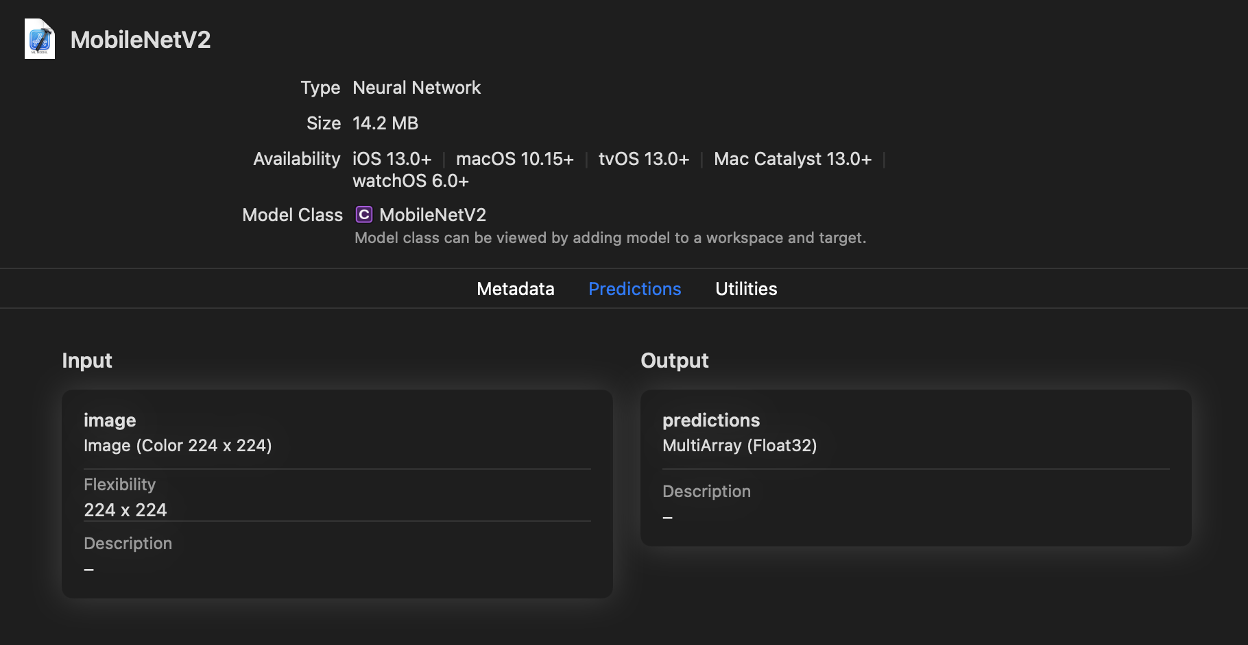The height and width of the screenshot is (645, 1248).
Task: Select the 14.2 MB size value
Action: 385,123
